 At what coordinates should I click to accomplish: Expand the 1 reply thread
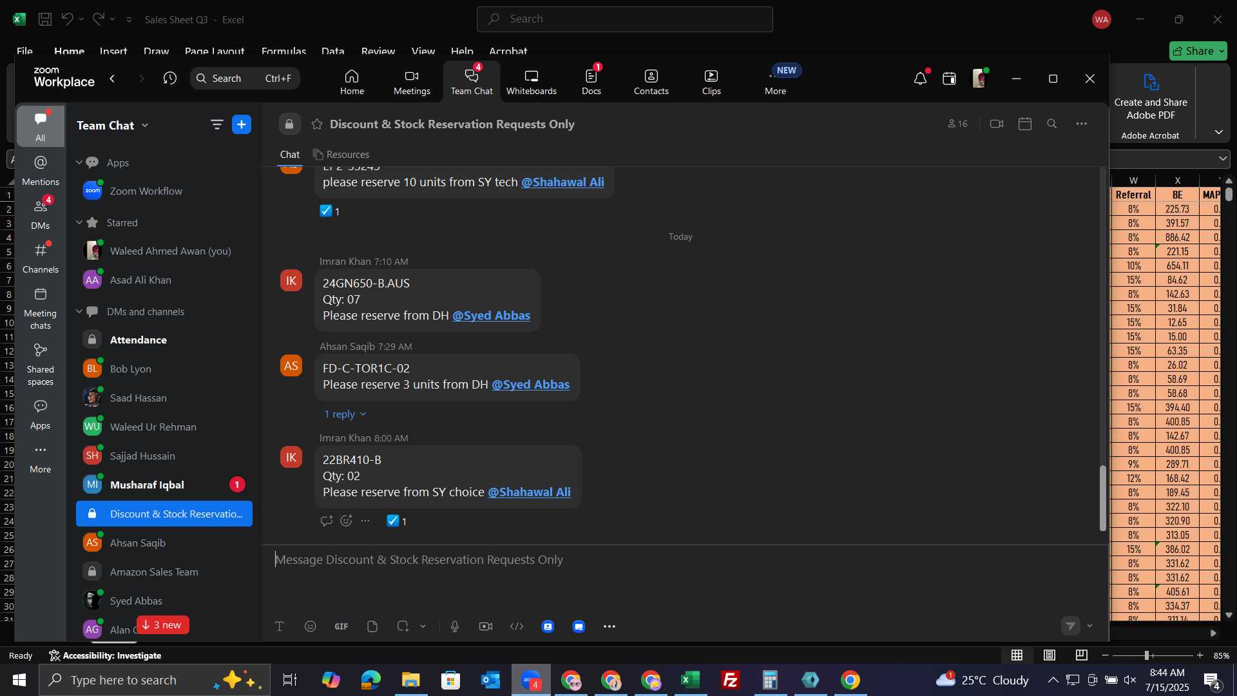click(x=345, y=414)
